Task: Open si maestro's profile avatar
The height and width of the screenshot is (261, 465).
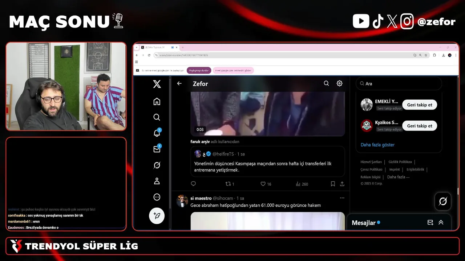Action: point(182,201)
